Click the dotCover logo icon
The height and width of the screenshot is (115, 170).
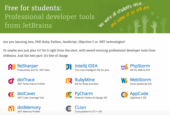pyautogui.click(x=12, y=95)
